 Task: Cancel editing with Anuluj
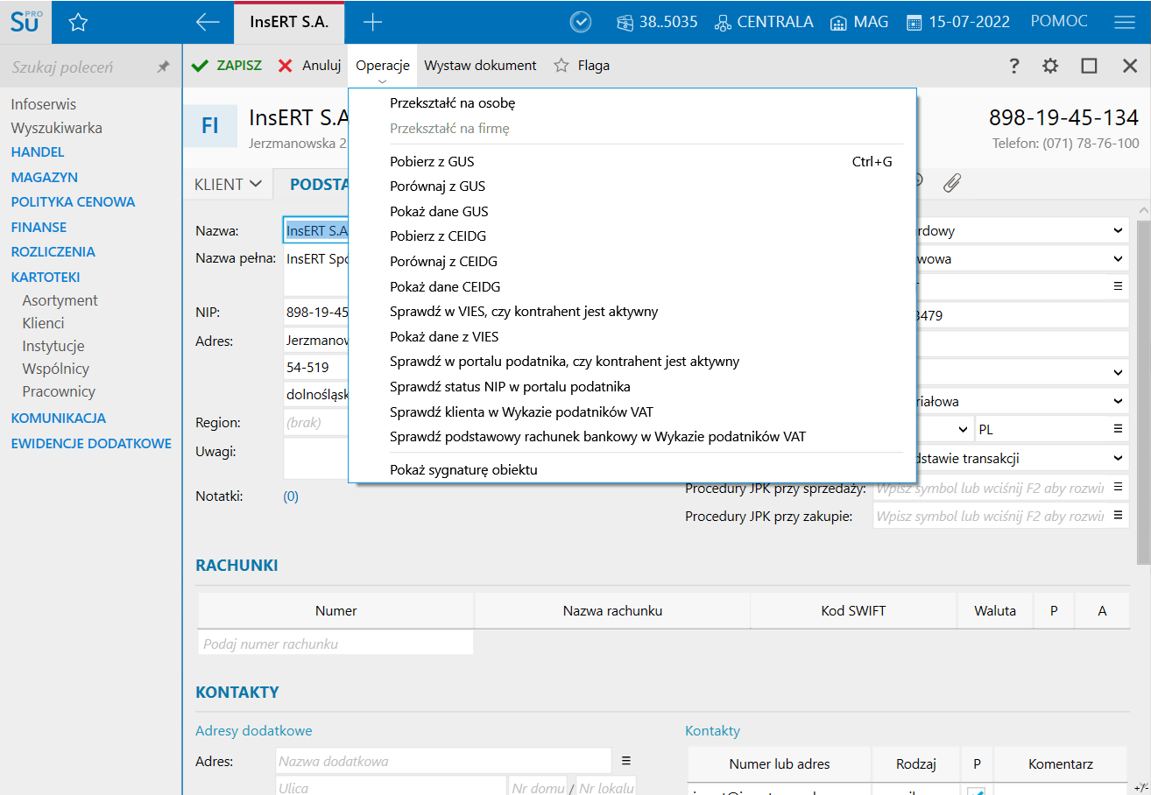309,66
